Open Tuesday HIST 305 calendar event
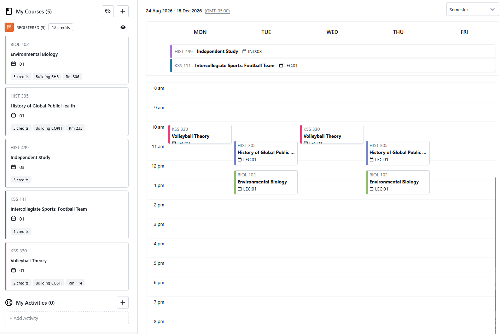The width and height of the screenshot is (501, 334). [x=266, y=153]
